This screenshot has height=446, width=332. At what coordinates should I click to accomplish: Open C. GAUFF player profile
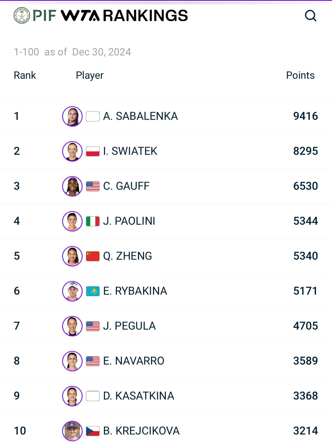pos(126,186)
